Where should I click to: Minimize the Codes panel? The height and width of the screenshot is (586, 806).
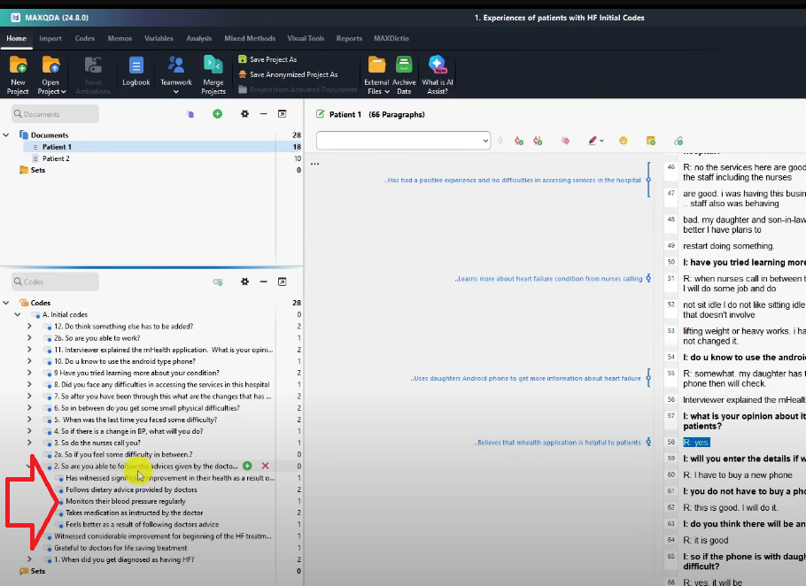point(264,281)
